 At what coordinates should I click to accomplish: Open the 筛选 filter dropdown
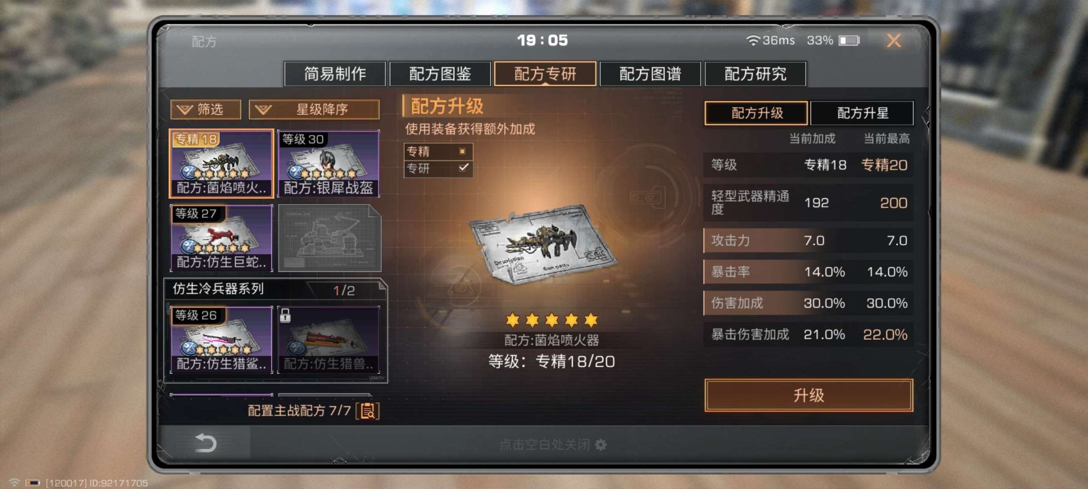point(206,110)
